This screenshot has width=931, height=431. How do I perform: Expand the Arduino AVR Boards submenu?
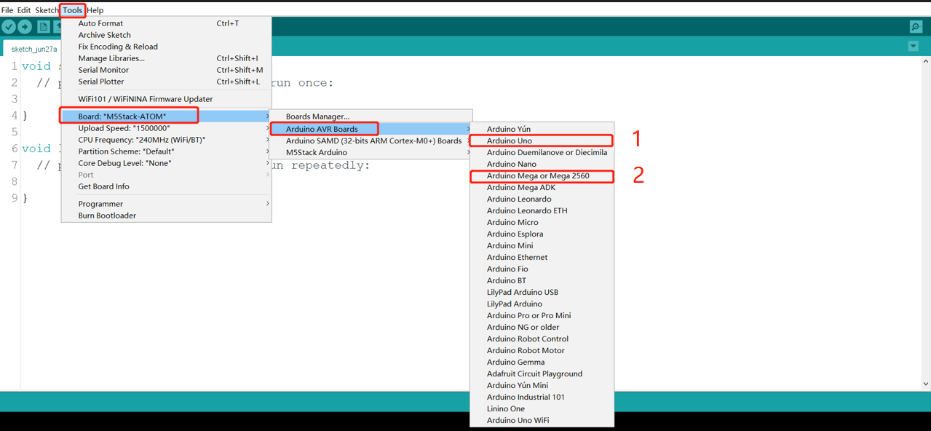(x=322, y=129)
